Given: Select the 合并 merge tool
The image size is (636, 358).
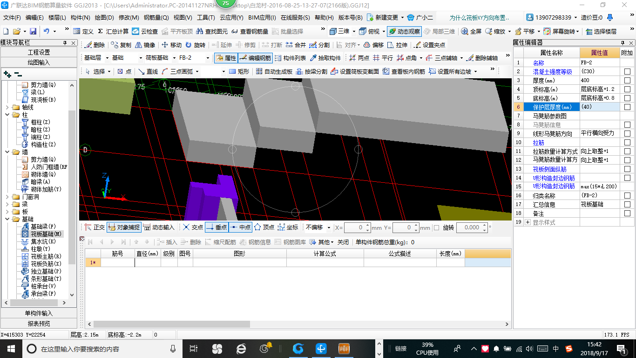Looking at the screenshot, I should coord(296,45).
